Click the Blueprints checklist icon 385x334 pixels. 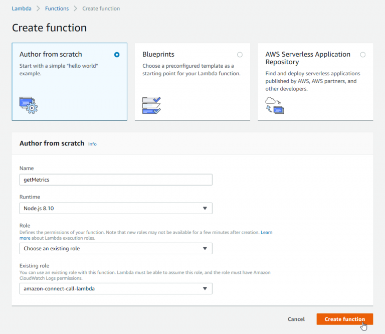[x=151, y=105]
